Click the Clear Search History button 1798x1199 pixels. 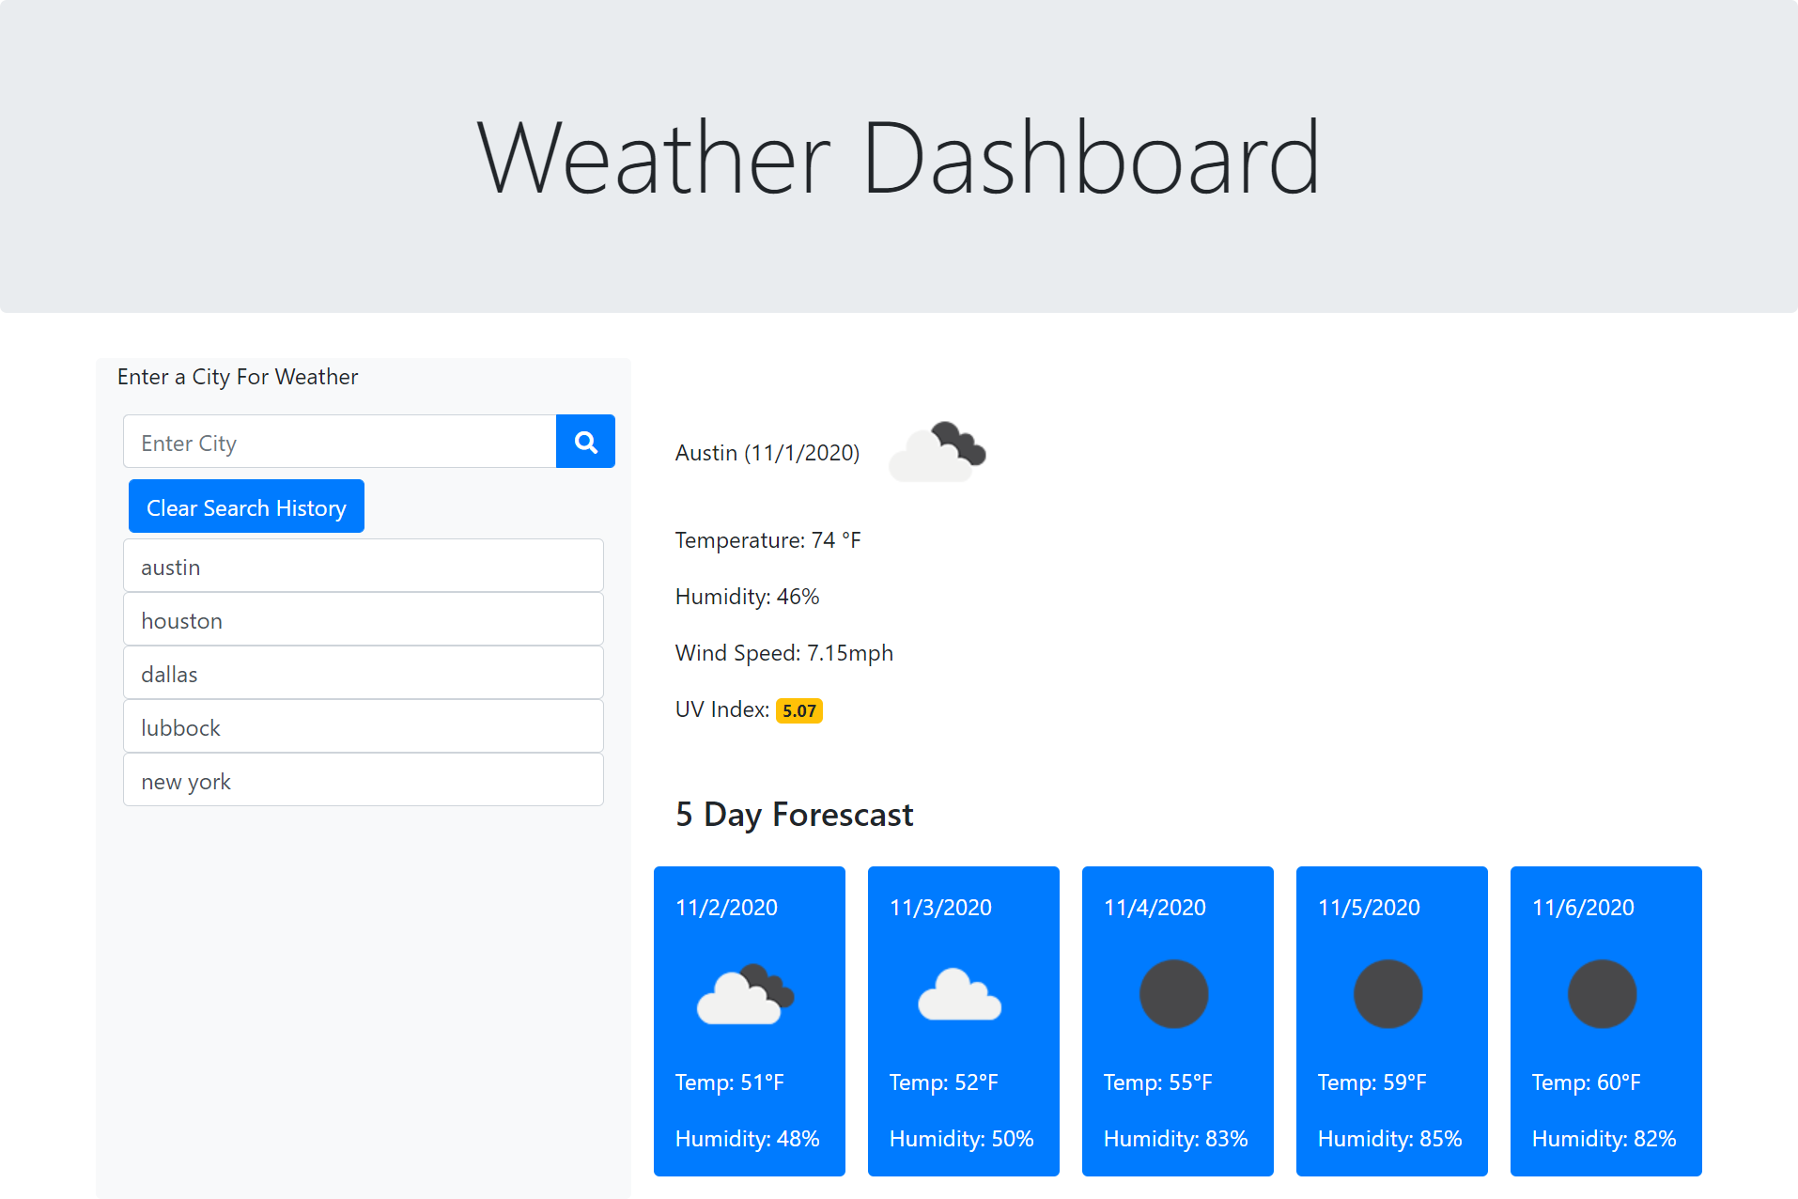(x=245, y=506)
